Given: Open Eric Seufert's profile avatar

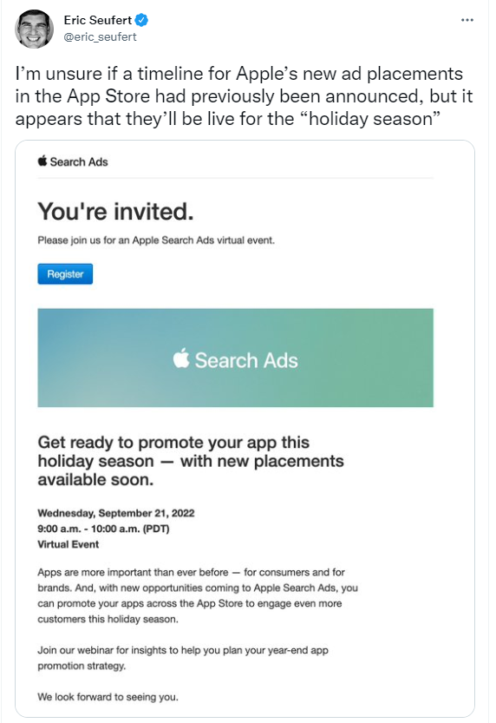Looking at the screenshot, I should 34,29.
